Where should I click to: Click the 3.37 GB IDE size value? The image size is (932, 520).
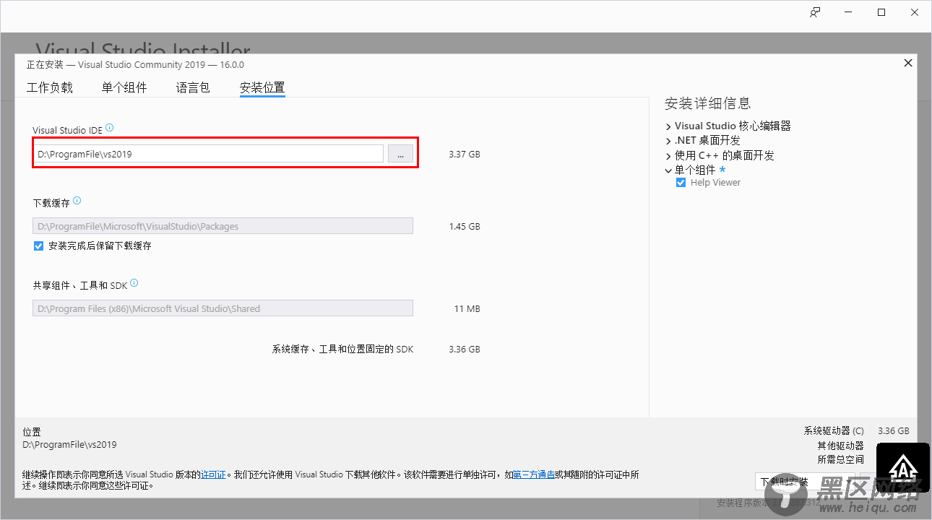pyautogui.click(x=464, y=155)
